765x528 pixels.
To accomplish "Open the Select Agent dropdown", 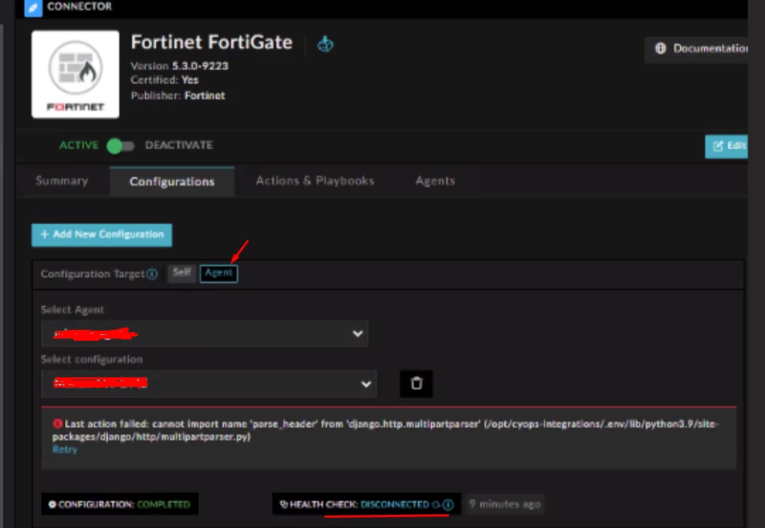I will [205, 333].
